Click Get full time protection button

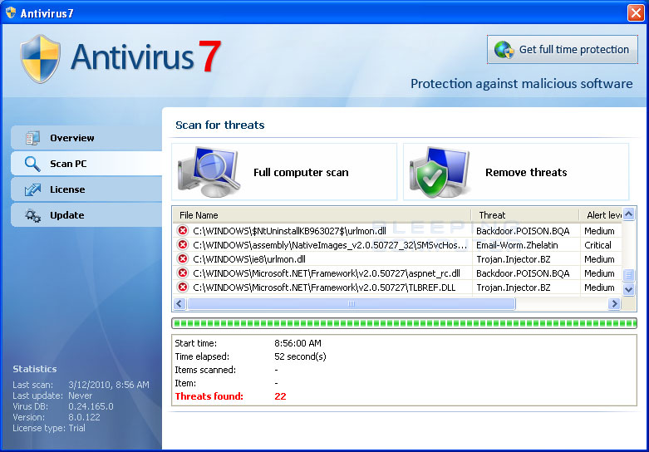click(562, 50)
